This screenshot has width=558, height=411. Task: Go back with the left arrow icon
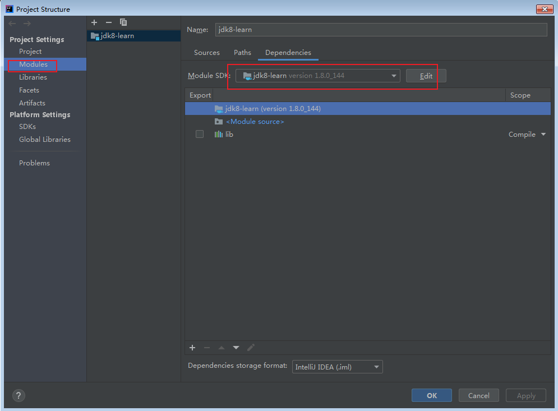[12, 24]
